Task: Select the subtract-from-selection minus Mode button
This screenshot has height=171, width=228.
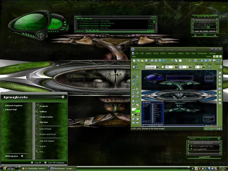Action: click(141, 67)
